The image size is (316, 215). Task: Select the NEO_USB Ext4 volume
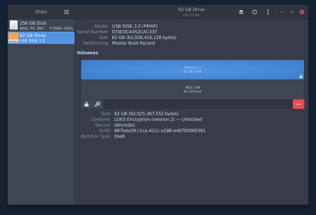(x=192, y=90)
